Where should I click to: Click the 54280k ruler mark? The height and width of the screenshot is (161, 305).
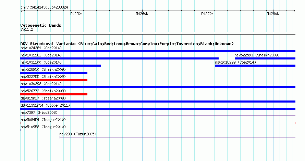coord(273,14)
